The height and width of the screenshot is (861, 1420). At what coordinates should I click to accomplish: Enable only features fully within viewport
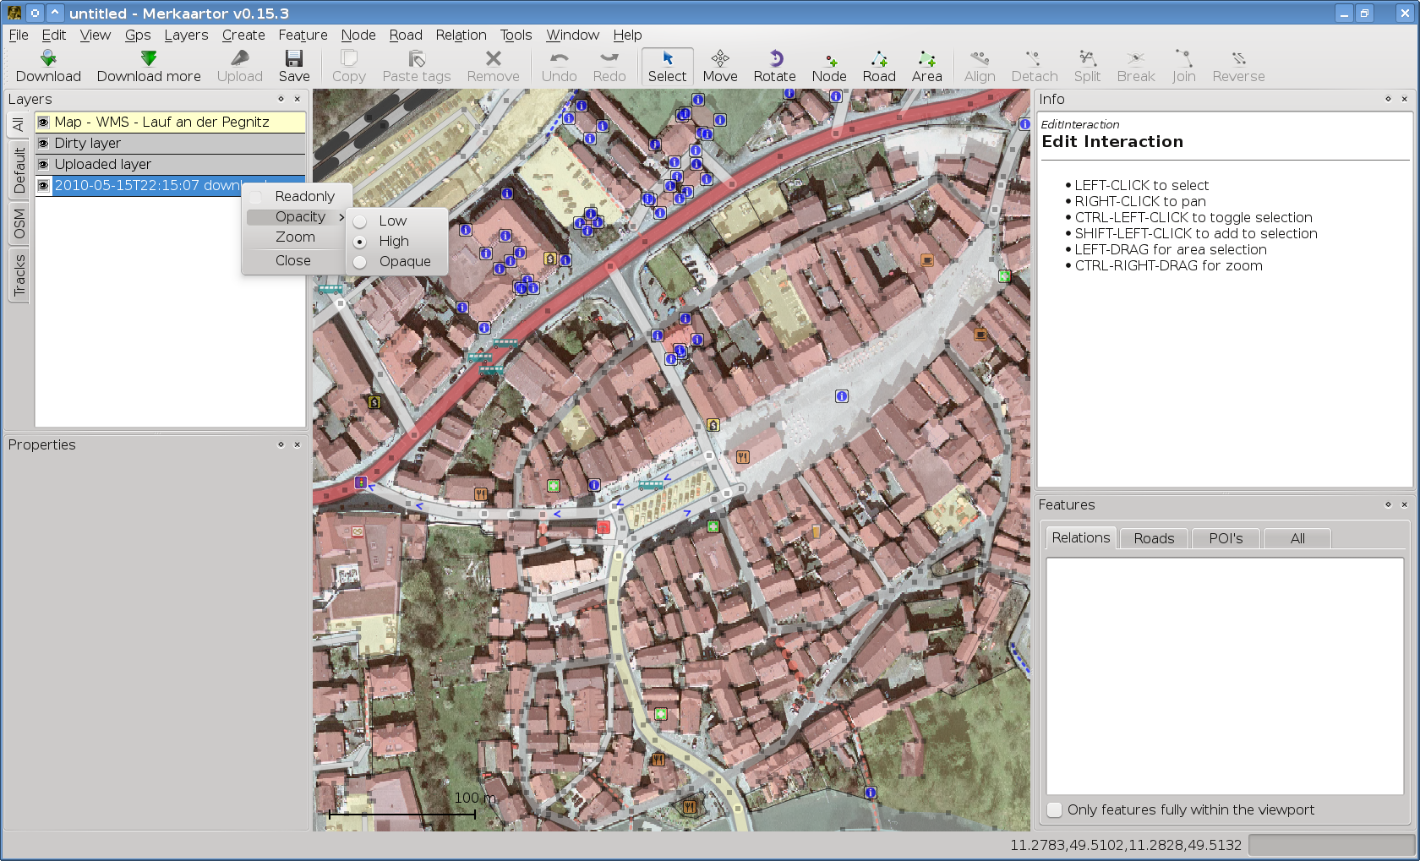click(x=1055, y=809)
